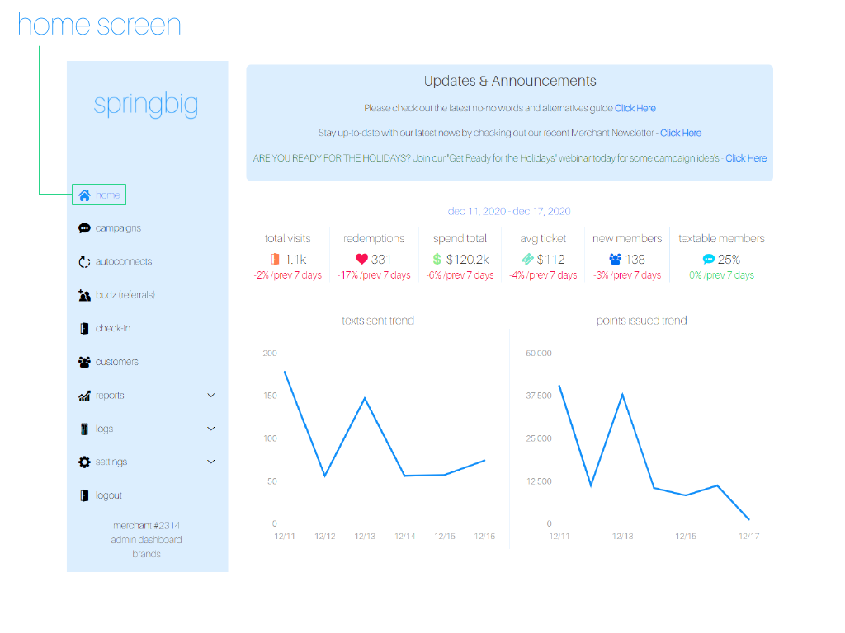Expand the reports menu chevron

pos(210,395)
